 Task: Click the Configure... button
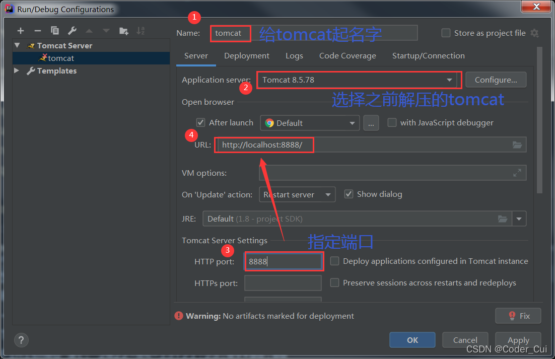(496, 80)
